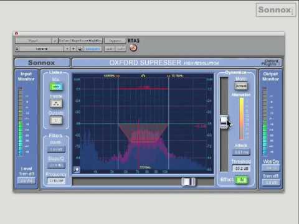
Task: Click the center frequency headphone marker
Action: (143, 76)
